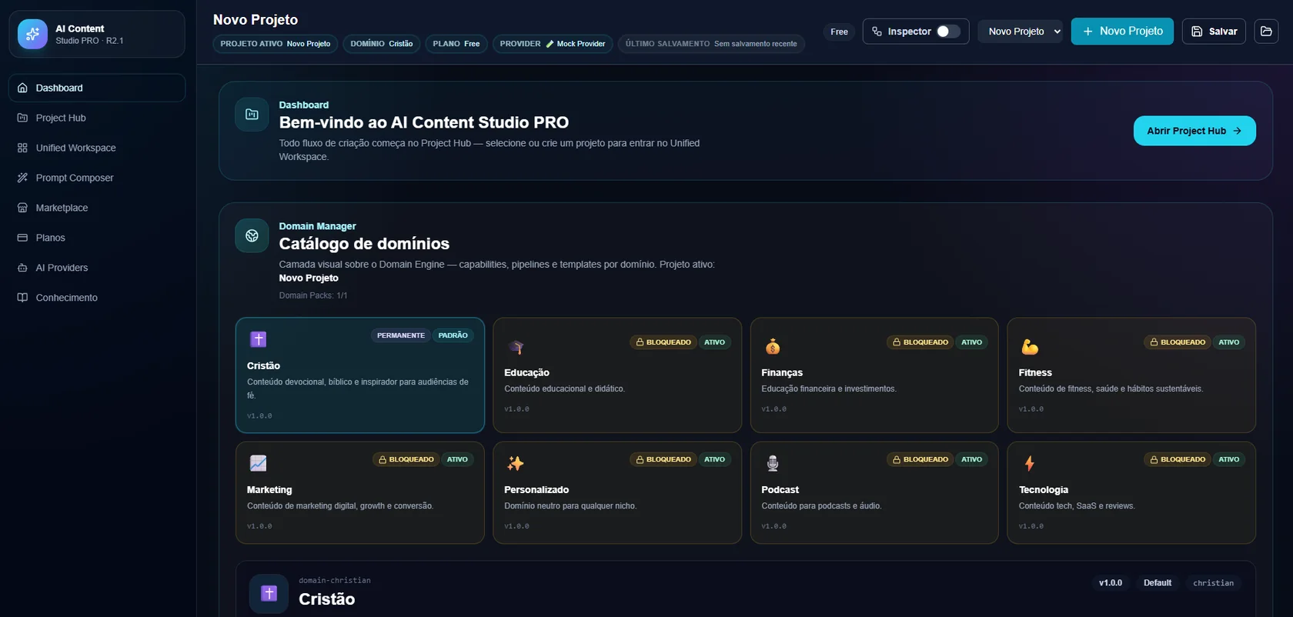
Task: Click the ÚLTIMO SALVAMENTO chip
Action: tap(711, 44)
